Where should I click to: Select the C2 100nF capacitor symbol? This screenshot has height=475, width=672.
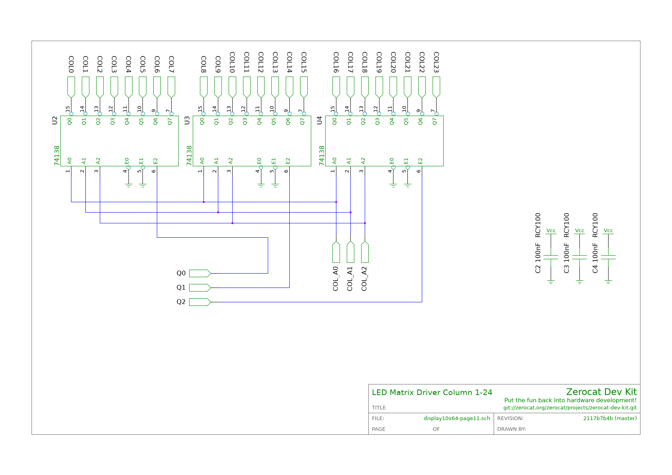(x=551, y=257)
